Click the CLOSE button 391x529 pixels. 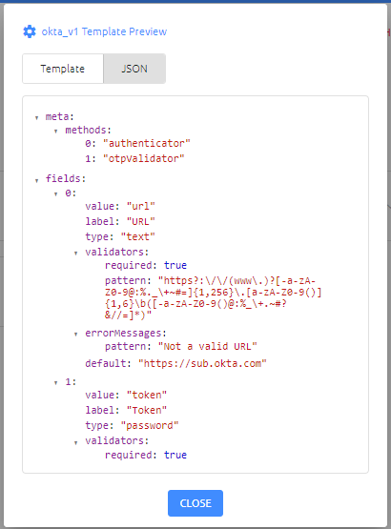point(195,503)
